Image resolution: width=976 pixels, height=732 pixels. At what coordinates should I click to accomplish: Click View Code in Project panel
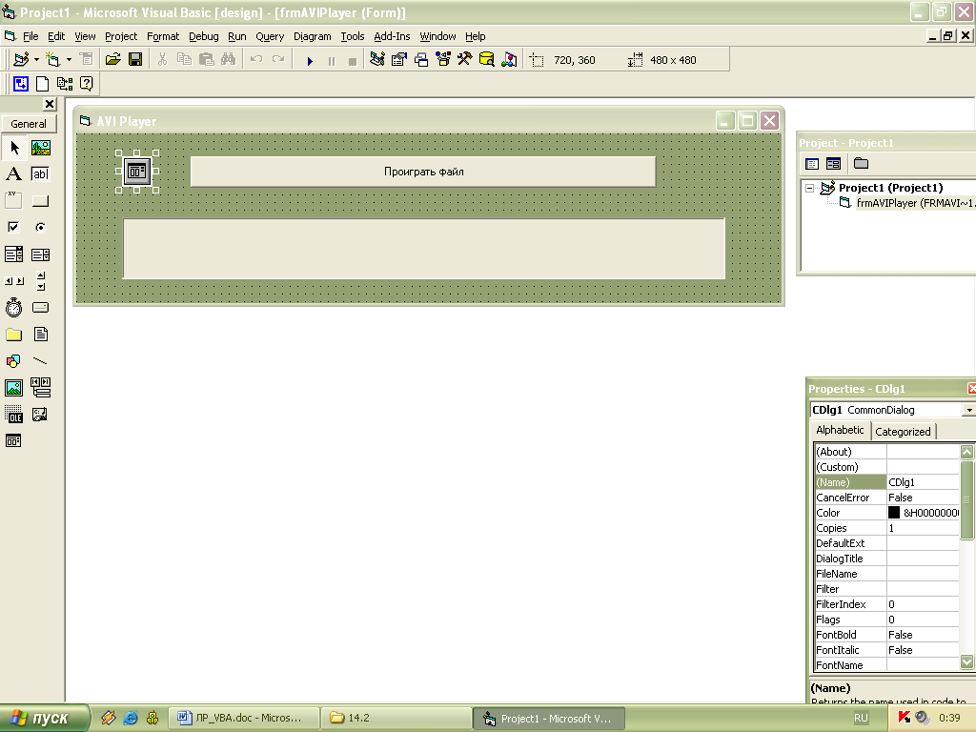pyautogui.click(x=812, y=164)
